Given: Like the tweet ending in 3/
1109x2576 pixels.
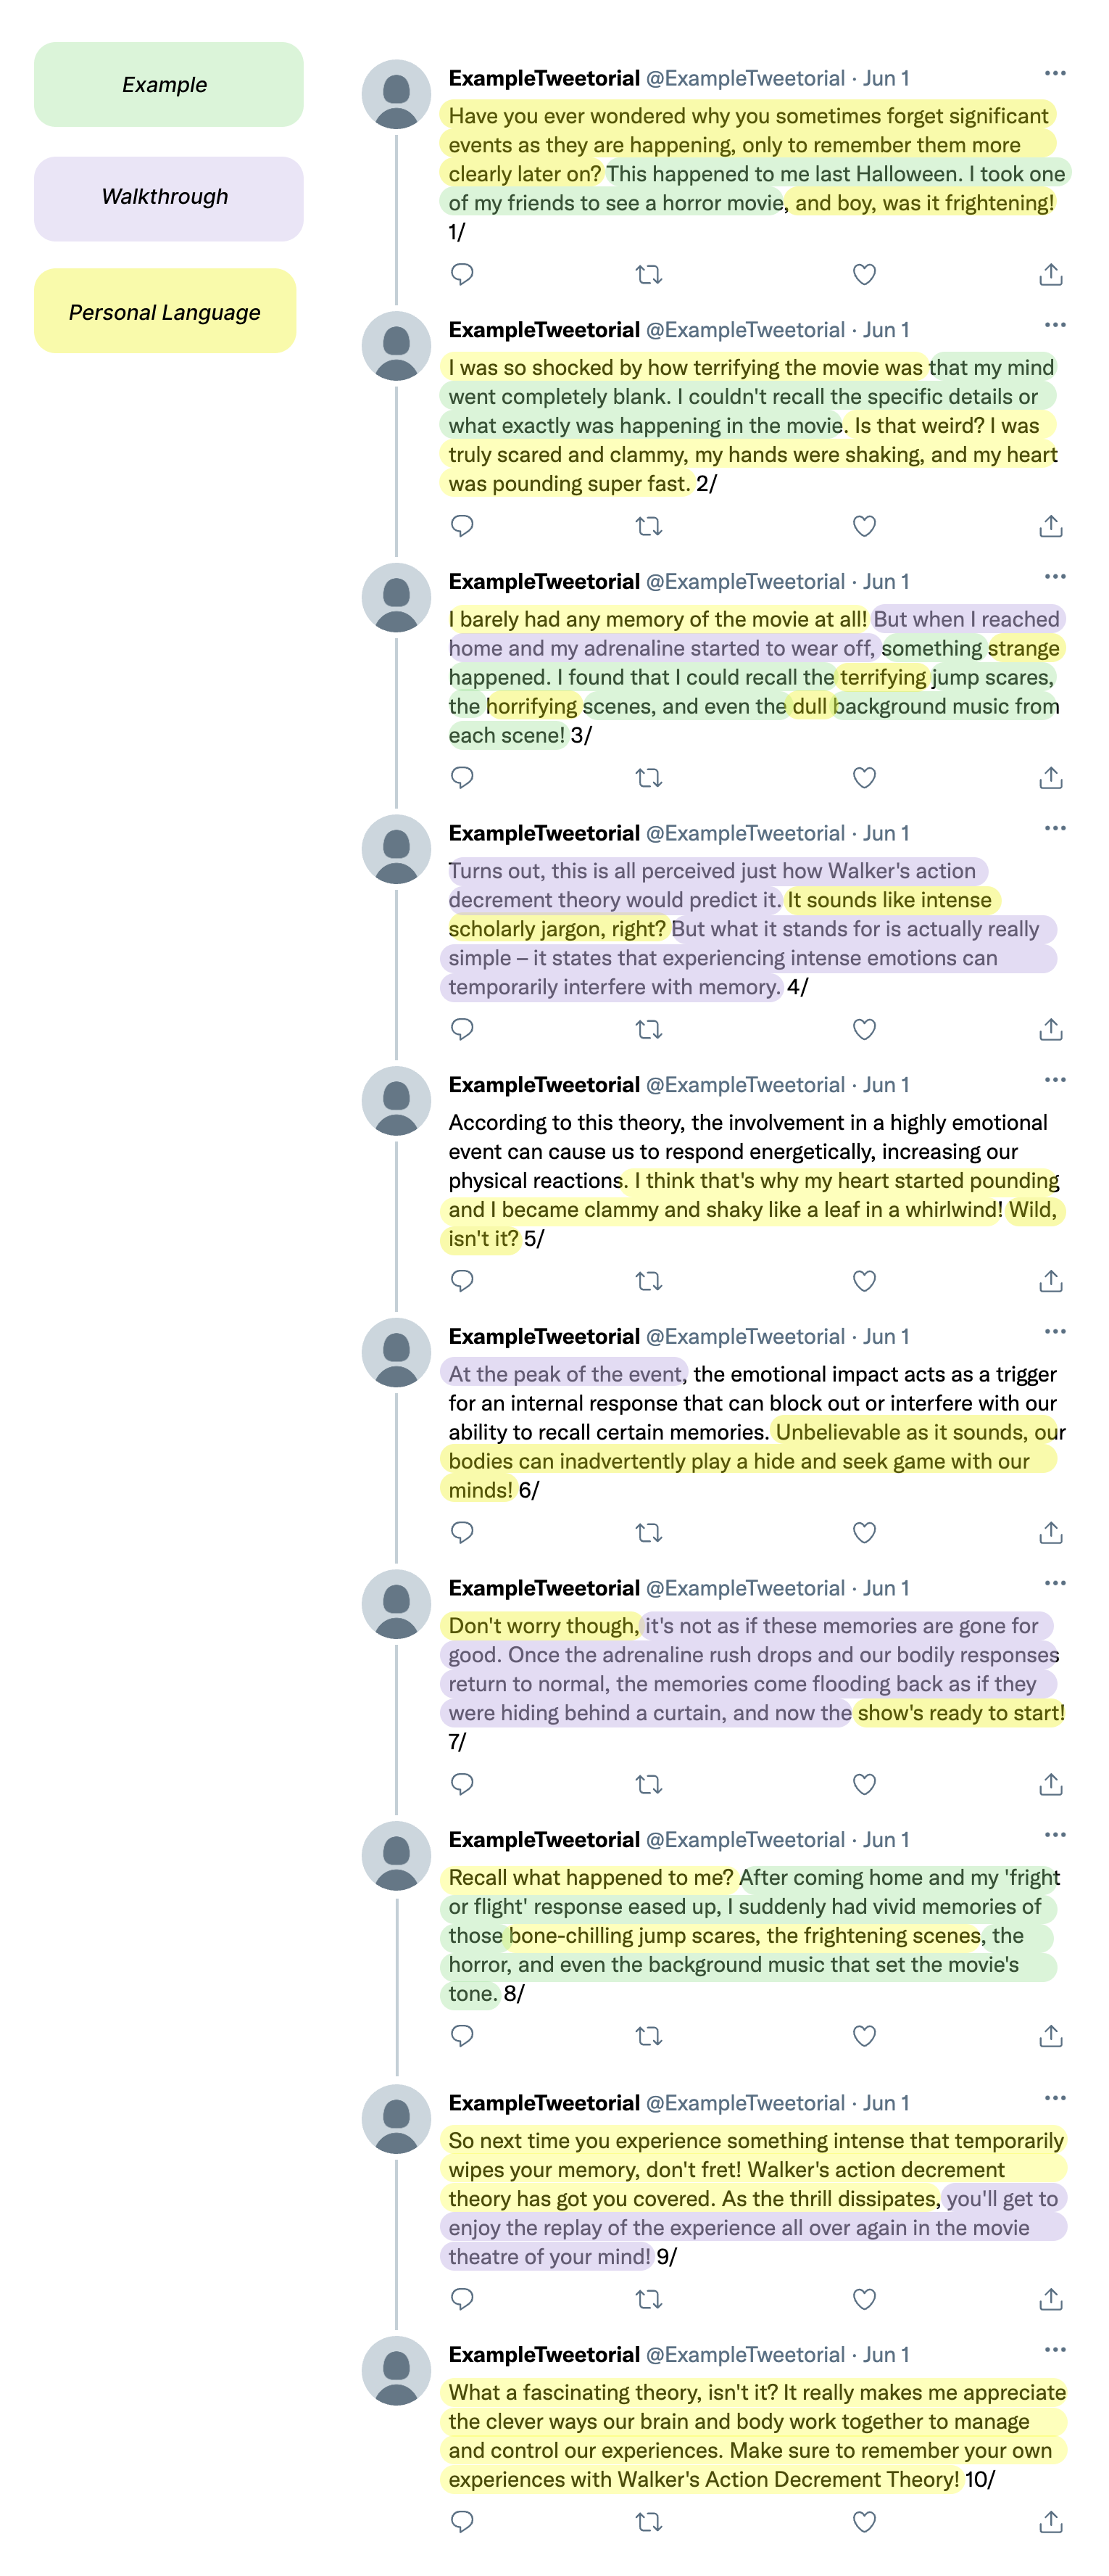Looking at the screenshot, I should click(864, 778).
